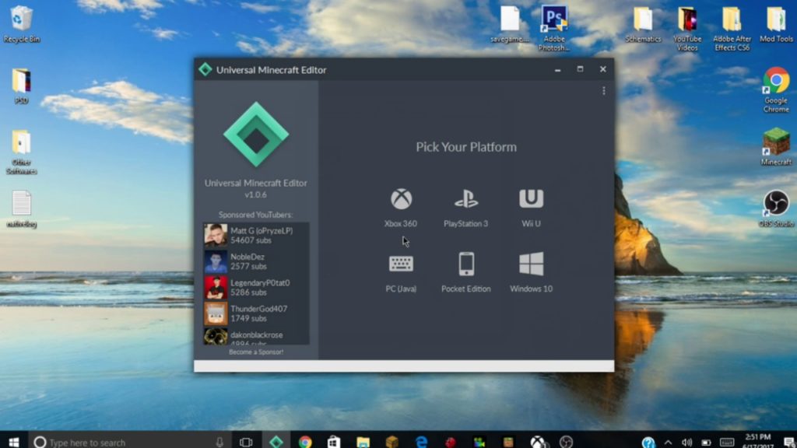The height and width of the screenshot is (448, 797).
Task: Open ThunderGod407 sponsor entry
Action: coord(256,313)
